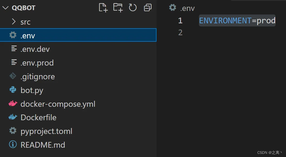Collapse all folders in Explorer

click(148, 8)
